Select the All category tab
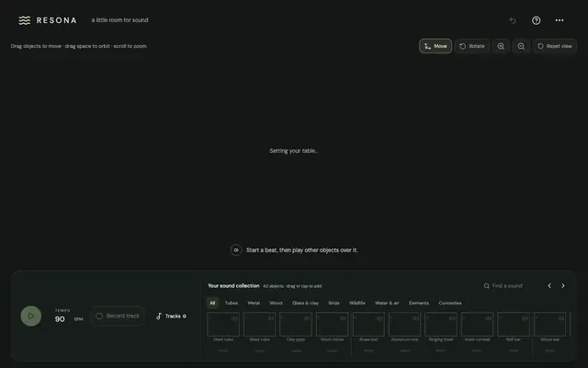The height and width of the screenshot is (368, 588). (x=212, y=303)
